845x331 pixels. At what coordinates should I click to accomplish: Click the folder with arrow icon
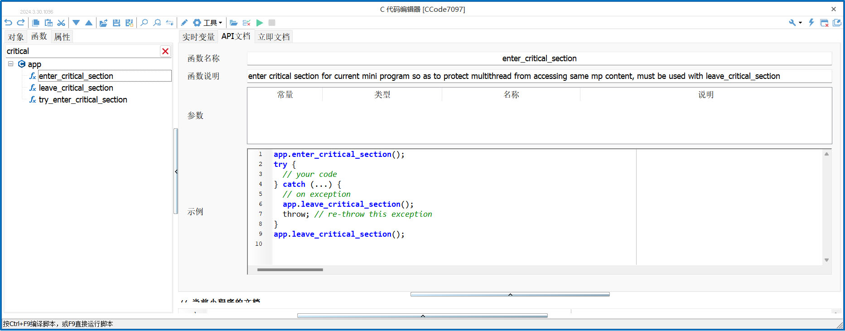click(104, 23)
